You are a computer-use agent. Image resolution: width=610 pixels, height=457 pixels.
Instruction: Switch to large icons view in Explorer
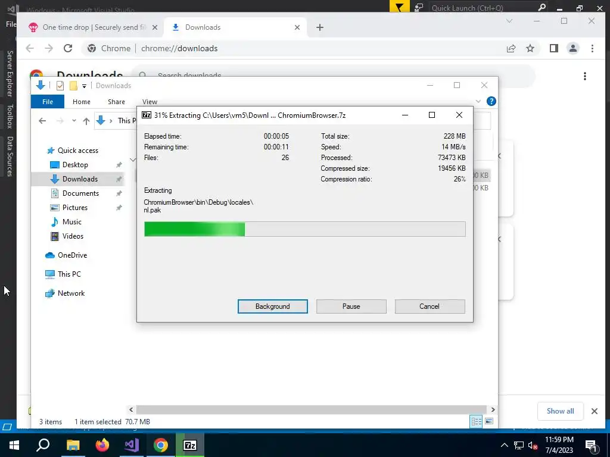489,421
